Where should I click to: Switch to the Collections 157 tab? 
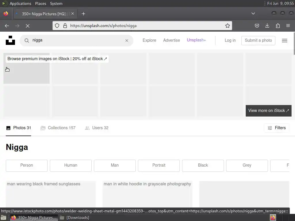[x=58, y=128]
